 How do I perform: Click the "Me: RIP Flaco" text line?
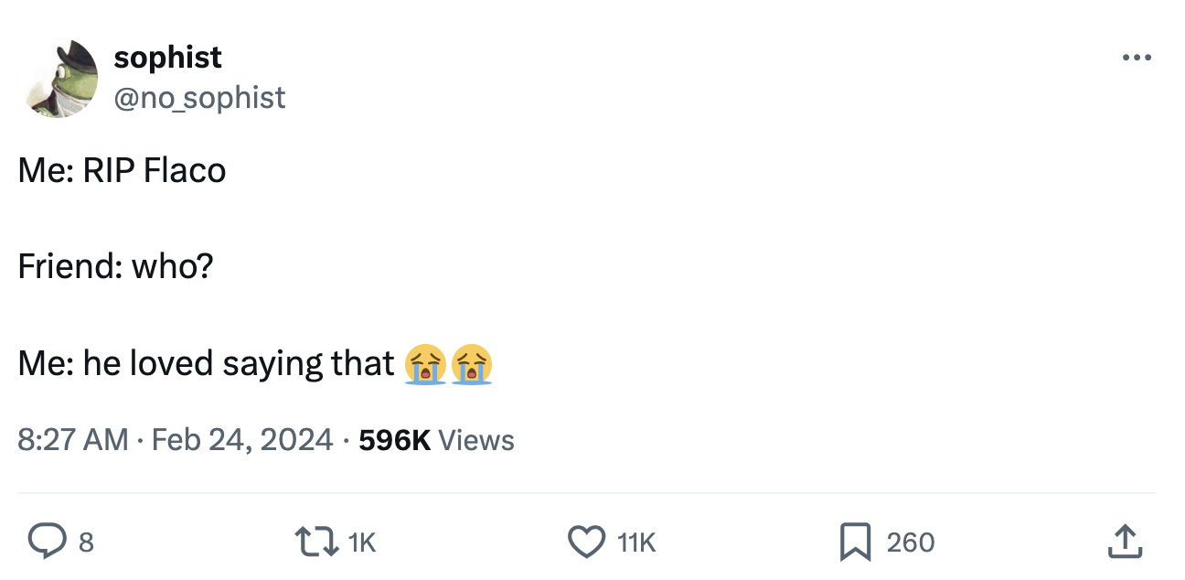[x=122, y=171]
